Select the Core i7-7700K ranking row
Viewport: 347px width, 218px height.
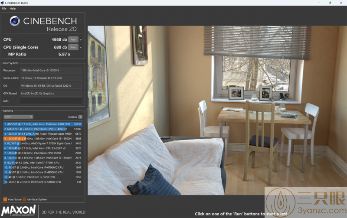point(43,163)
